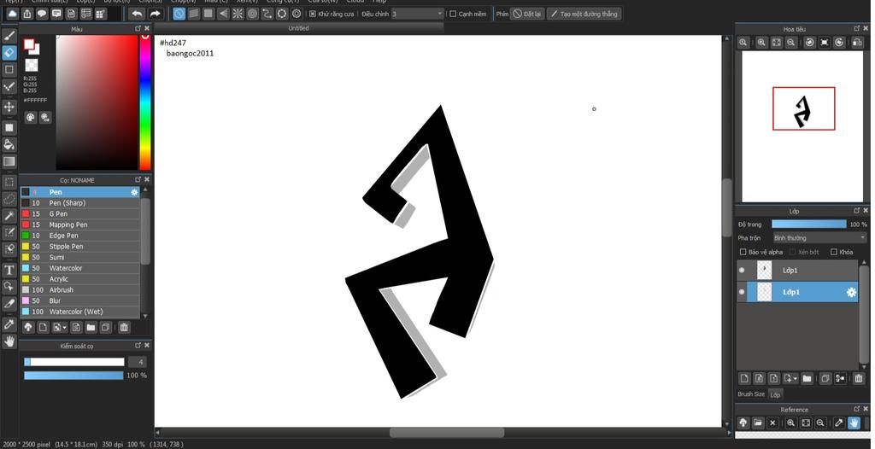Select the Text tool
The image size is (875, 449).
click(9, 270)
